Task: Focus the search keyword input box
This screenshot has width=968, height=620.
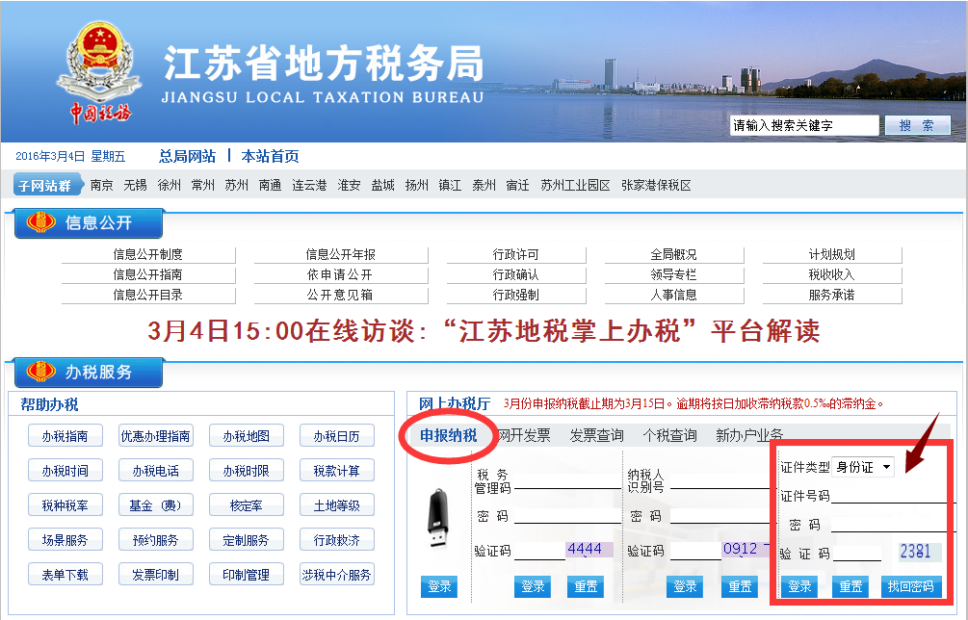Action: (804, 125)
